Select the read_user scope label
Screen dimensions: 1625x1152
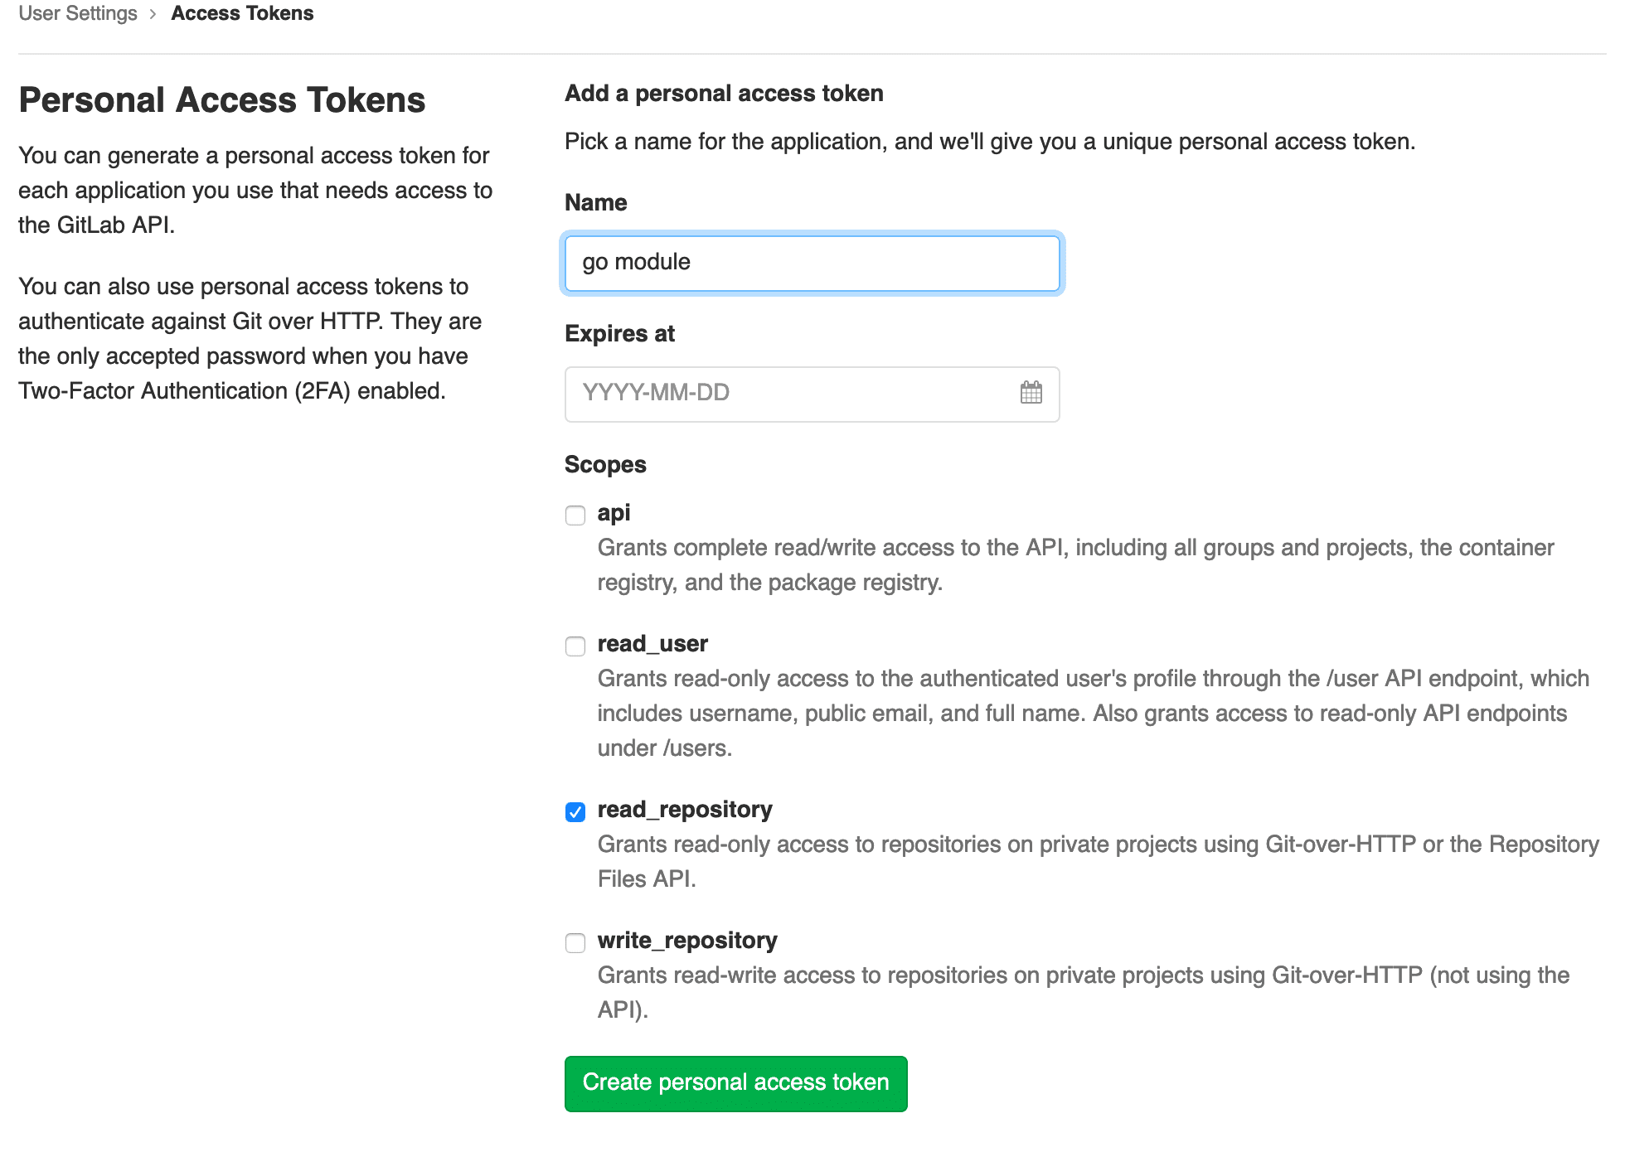click(x=652, y=645)
